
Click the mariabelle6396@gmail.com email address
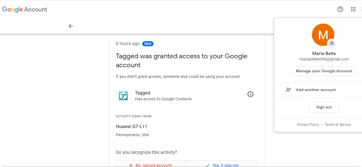pos(324,59)
